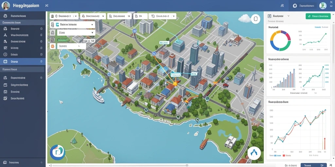Open the green-haired avatar in the top right
335x167 pixels.
[323, 6]
